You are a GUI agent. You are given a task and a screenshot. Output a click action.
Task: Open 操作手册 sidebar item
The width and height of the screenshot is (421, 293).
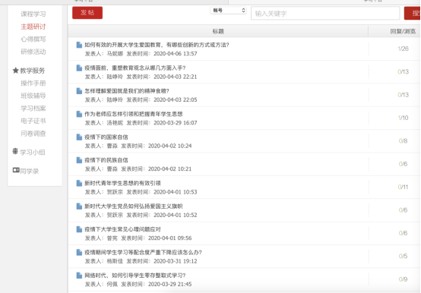click(33, 83)
